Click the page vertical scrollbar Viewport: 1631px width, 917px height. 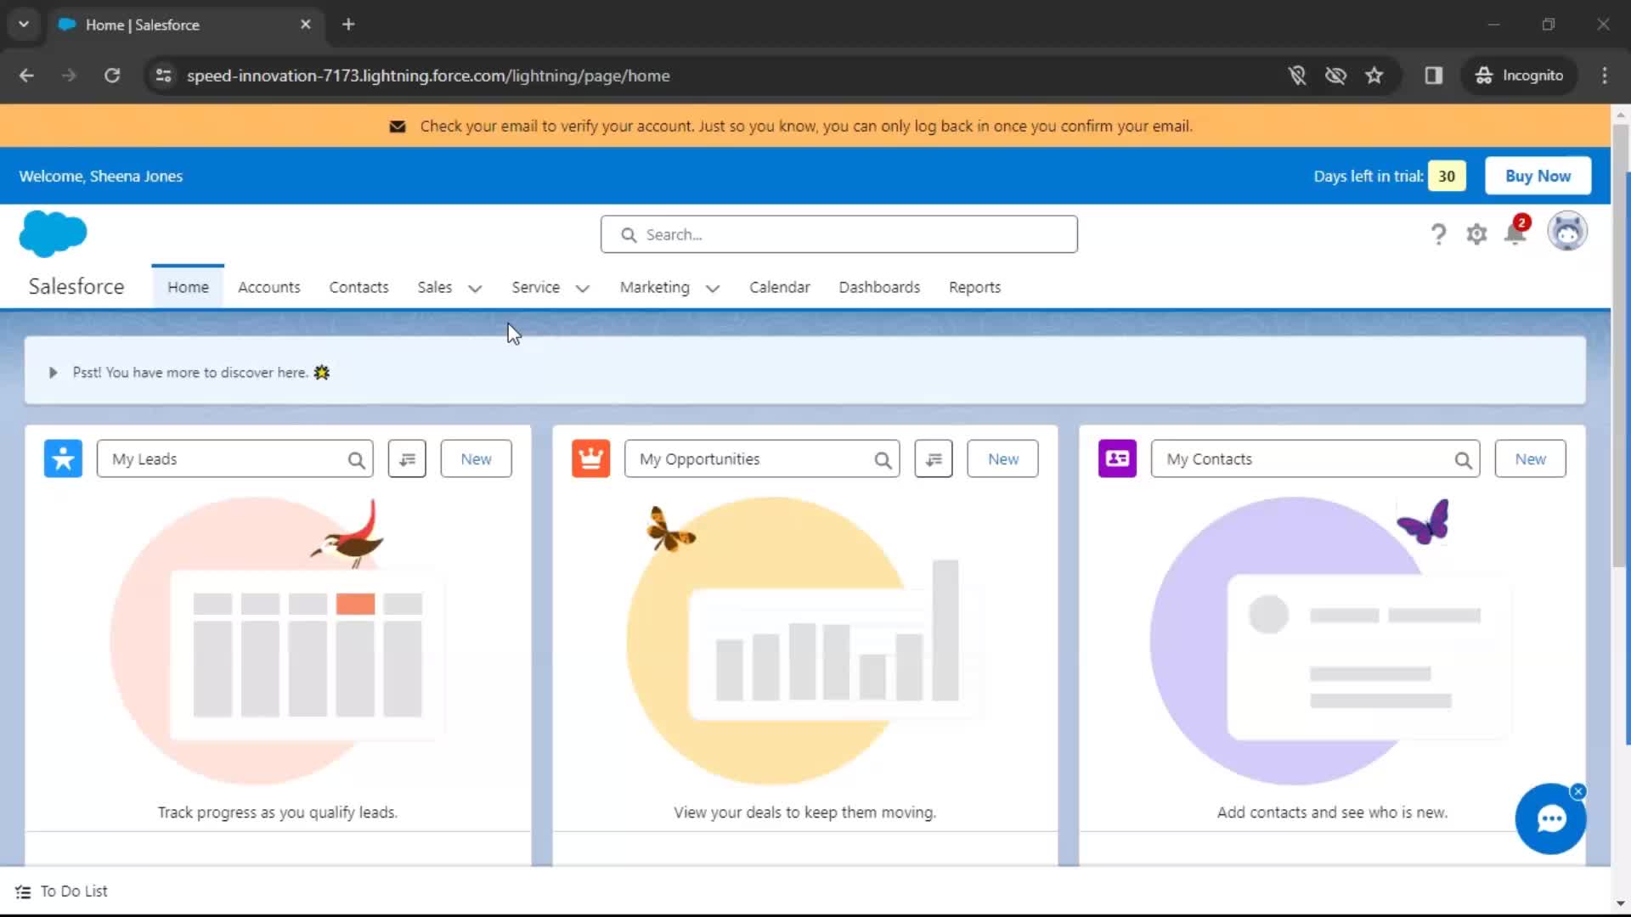pos(1620,344)
